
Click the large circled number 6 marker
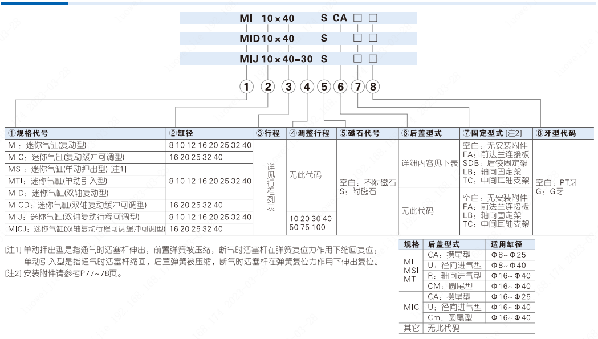coord(340,87)
